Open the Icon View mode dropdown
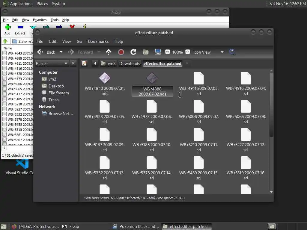 (x=208, y=52)
